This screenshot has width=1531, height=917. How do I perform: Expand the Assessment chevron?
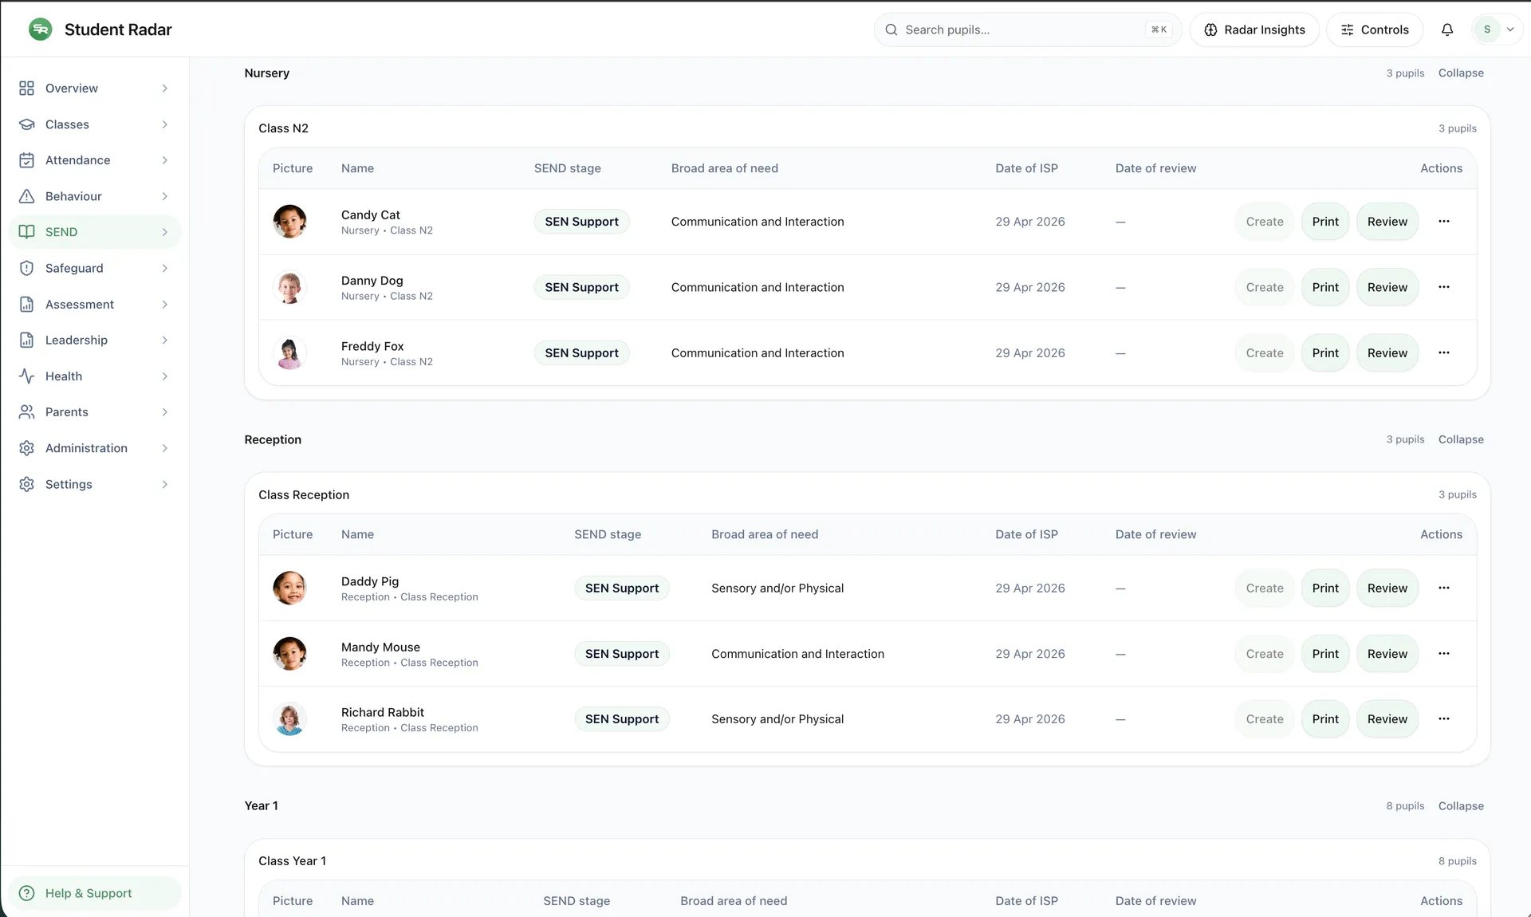click(x=165, y=305)
